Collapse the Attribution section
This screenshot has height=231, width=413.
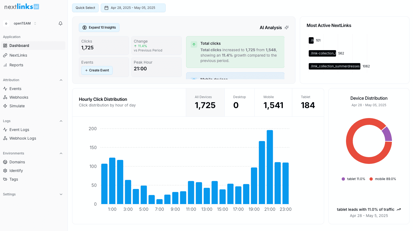[61, 80]
